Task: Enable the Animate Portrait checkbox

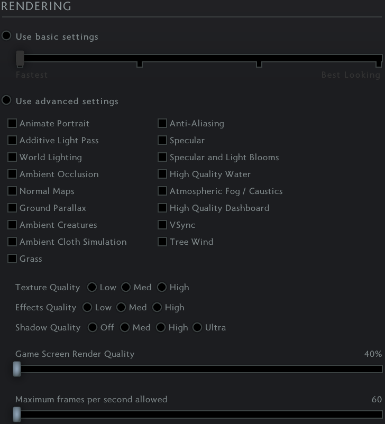Action: tap(12, 124)
